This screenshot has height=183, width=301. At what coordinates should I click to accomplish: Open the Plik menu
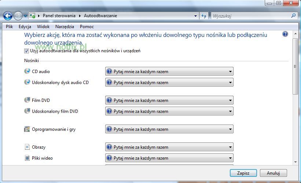click(10, 27)
